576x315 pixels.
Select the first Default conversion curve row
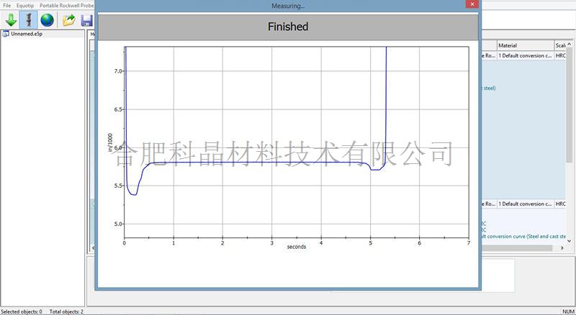pos(526,55)
